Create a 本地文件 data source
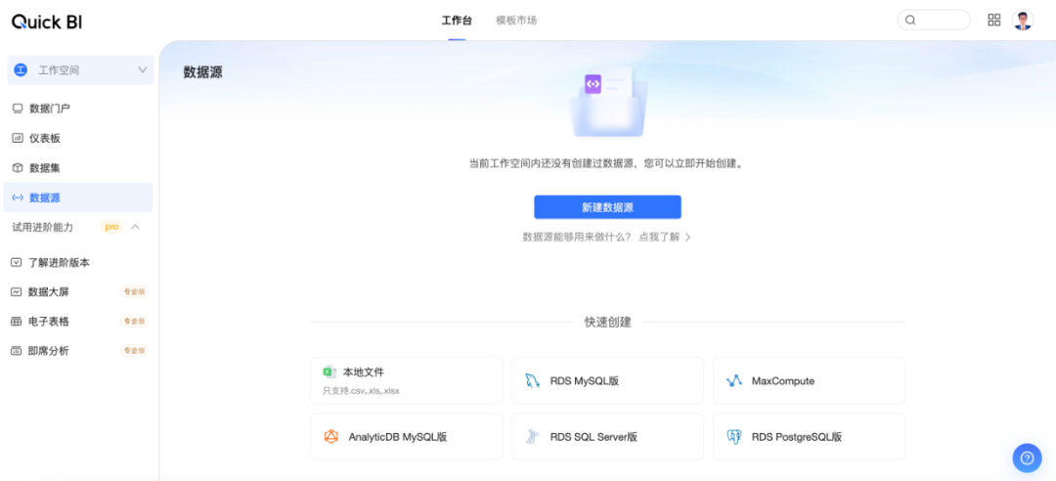Viewport: 1056px width, 481px height. (x=406, y=380)
